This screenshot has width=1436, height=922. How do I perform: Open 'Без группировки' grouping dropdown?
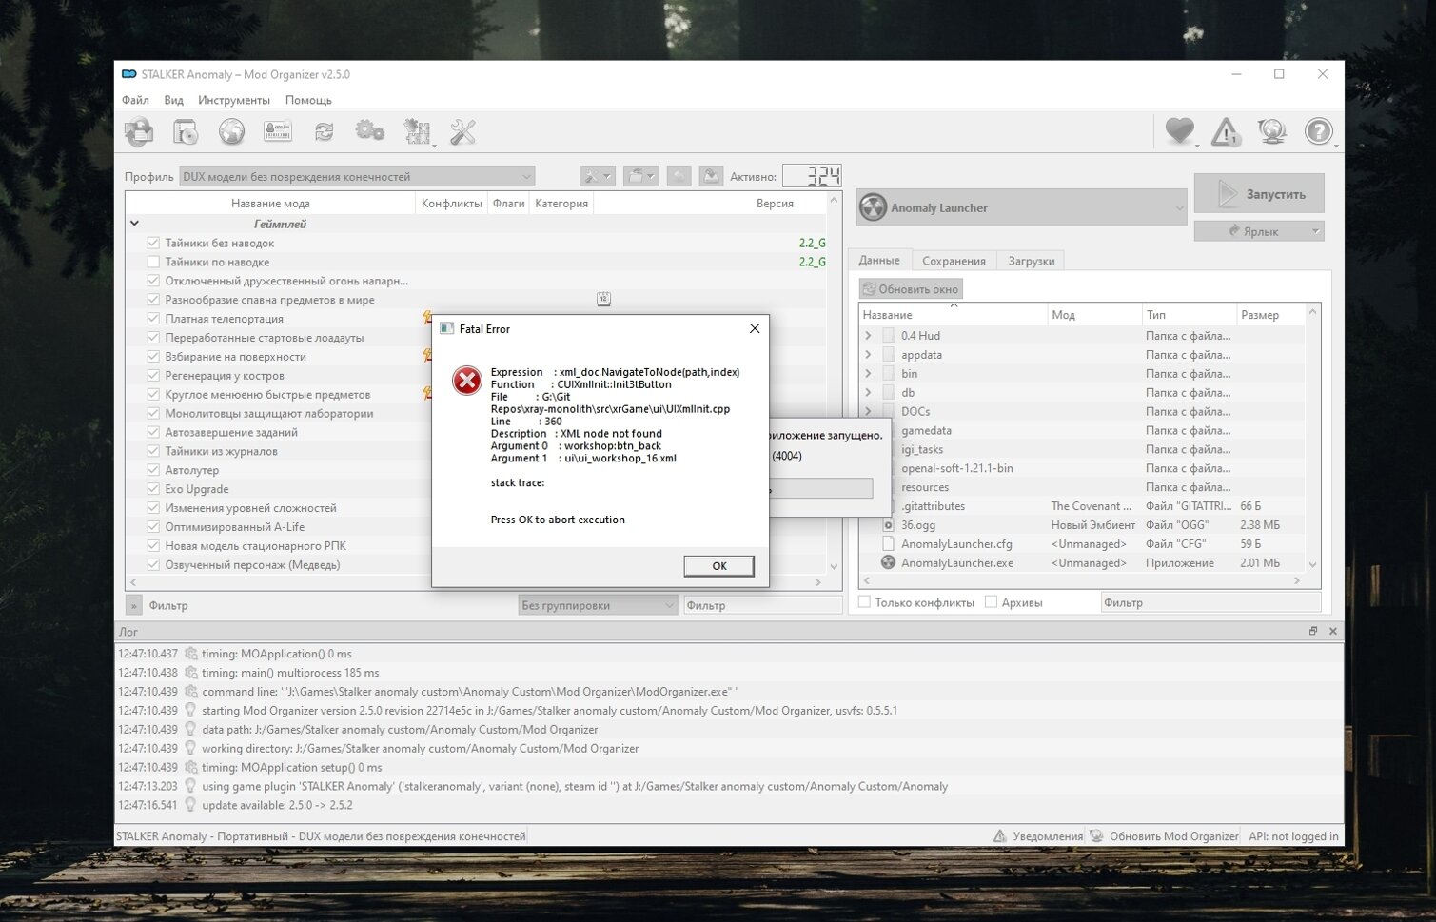pos(598,605)
